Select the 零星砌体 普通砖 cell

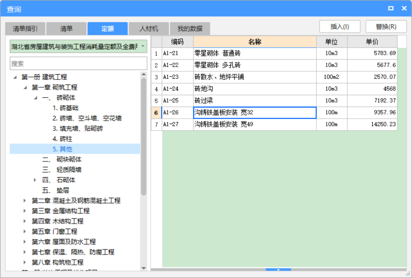coord(255,54)
